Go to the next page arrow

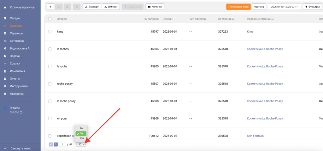tap(56, 144)
